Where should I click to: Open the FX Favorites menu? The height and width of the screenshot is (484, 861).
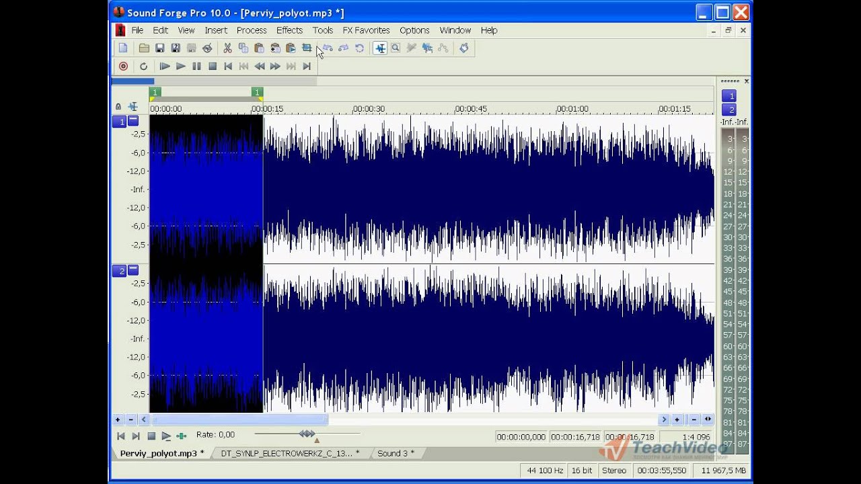[x=366, y=30]
